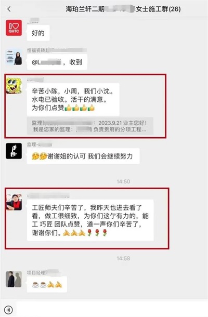
Task: Tap the message input field
Action: click(x=112, y=309)
